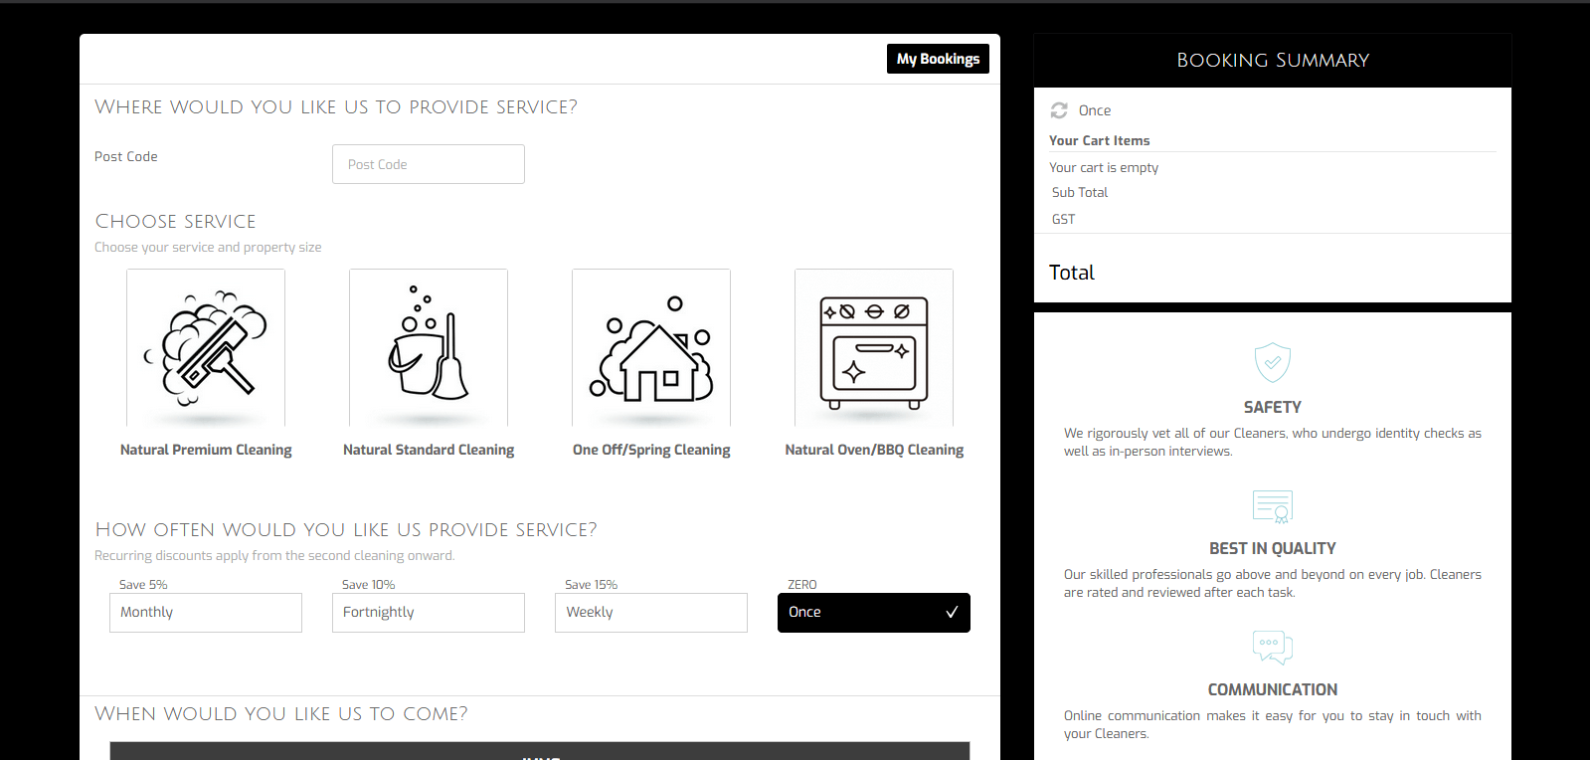
Task: Click 'Your cart is empty' text
Action: (x=1104, y=167)
